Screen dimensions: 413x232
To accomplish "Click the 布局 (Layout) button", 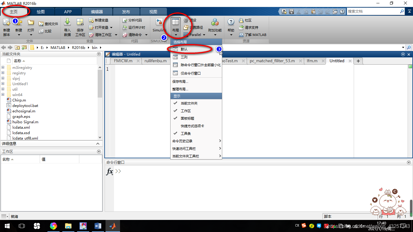I will (x=175, y=27).
